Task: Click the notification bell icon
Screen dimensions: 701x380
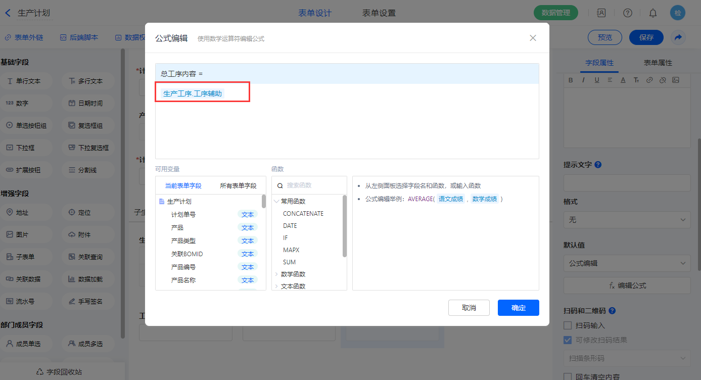Action: [x=653, y=13]
